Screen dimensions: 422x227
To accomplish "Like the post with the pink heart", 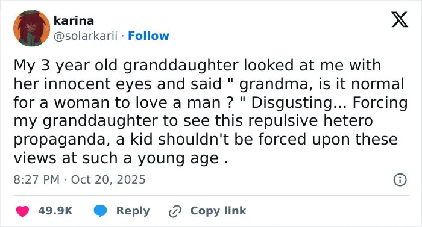I will click(22, 211).
